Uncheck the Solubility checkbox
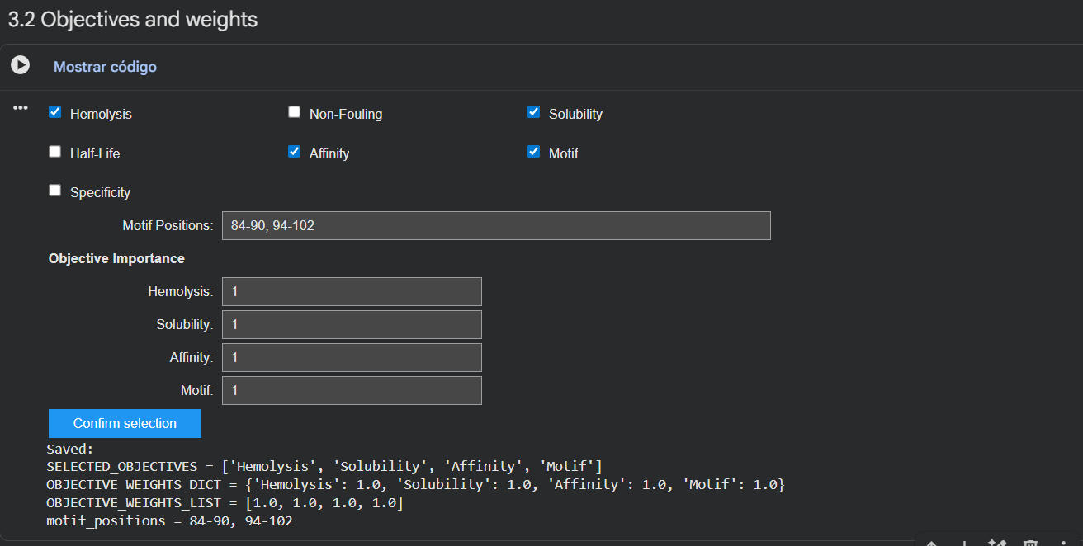This screenshot has width=1083, height=546. coord(533,112)
